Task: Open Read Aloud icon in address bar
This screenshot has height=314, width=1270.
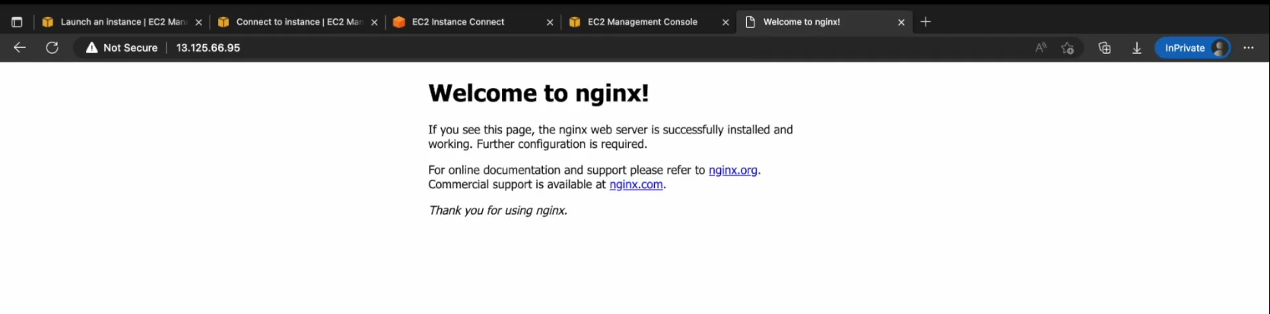Action: [1041, 48]
